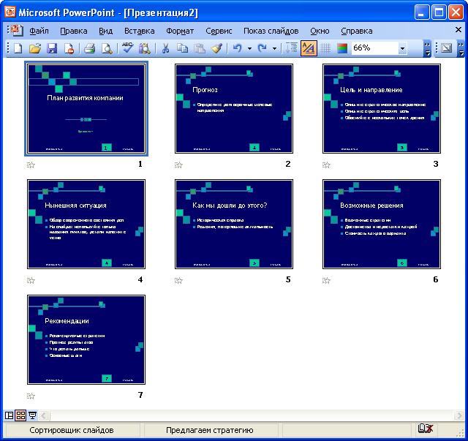468x441 pixels.
Task: Click the Permission document icon
Action: (69, 48)
